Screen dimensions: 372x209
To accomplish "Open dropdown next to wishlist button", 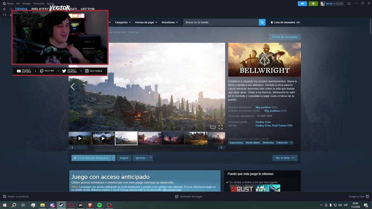I will click(113, 158).
